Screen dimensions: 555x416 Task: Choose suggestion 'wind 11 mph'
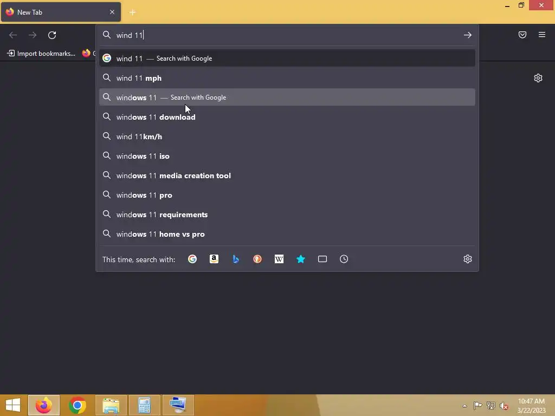pos(287,78)
